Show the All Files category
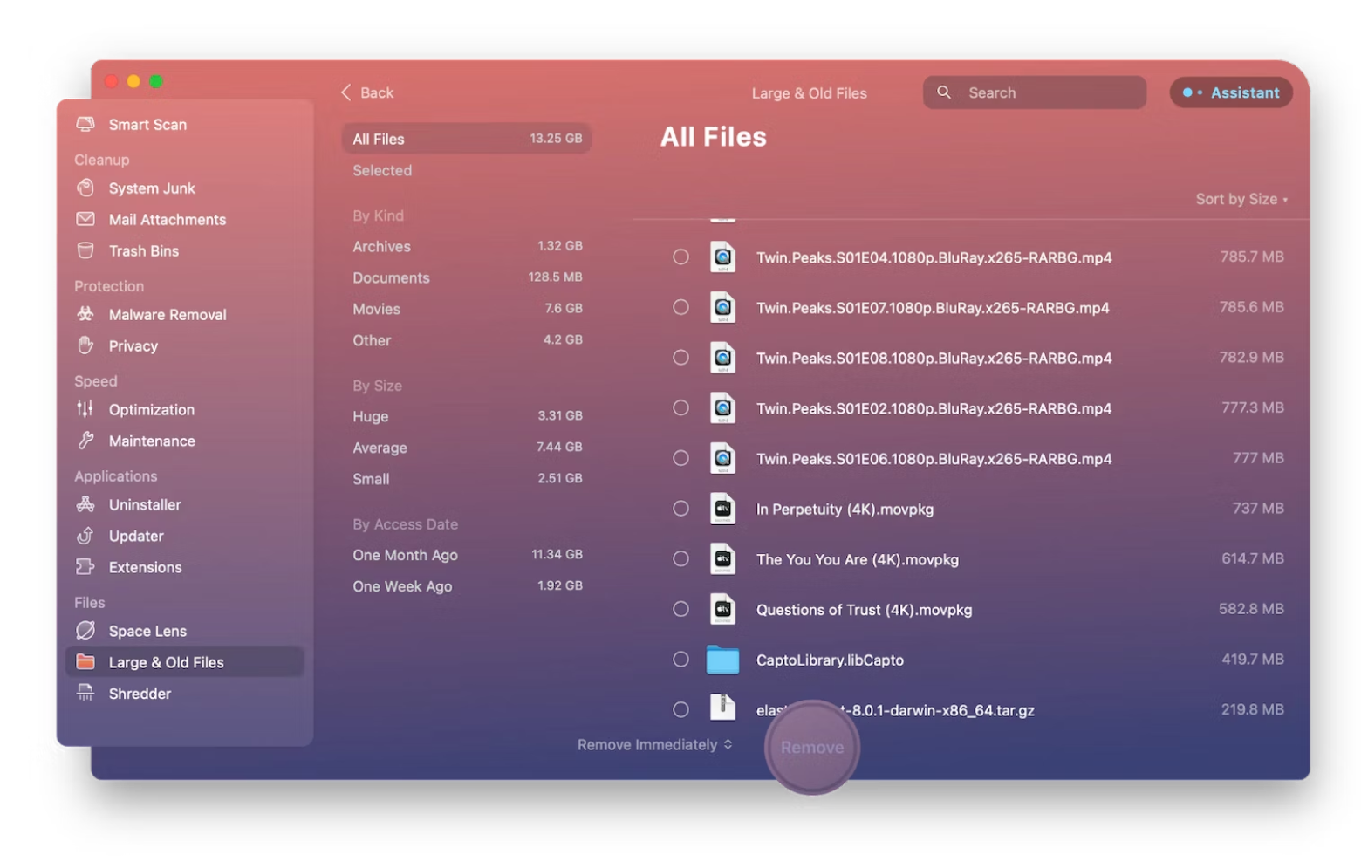 point(467,139)
